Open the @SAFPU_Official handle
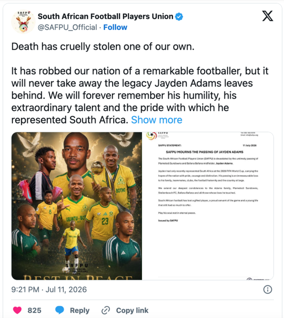 click(x=67, y=27)
